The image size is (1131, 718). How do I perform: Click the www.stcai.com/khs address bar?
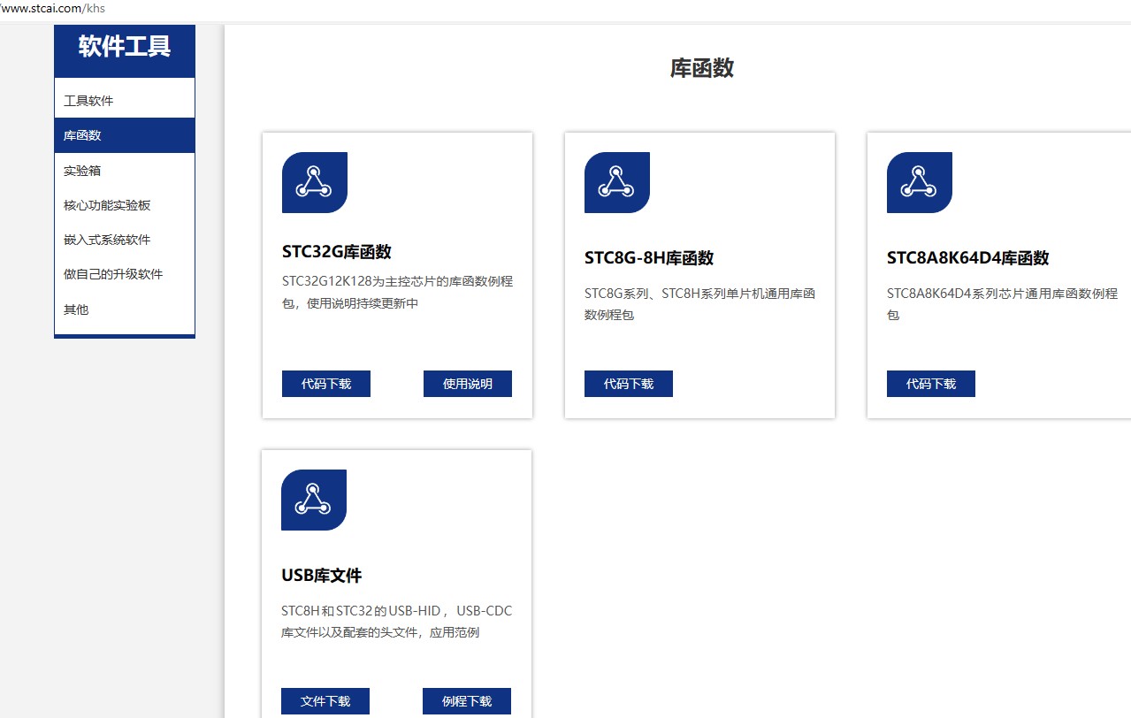(x=52, y=9)
